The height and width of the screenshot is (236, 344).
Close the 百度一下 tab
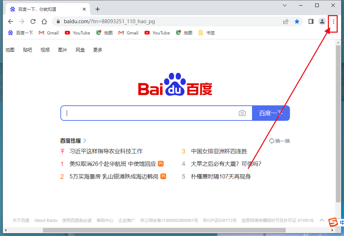coord(84,9)
